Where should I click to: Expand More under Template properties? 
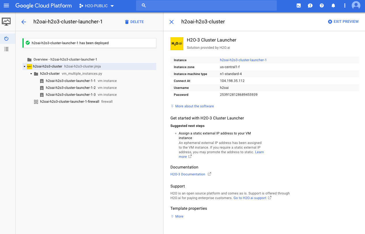(x=177, y=216)
